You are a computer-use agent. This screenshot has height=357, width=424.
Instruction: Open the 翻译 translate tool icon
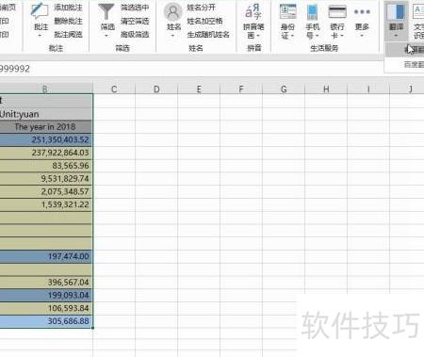(396, 11)
